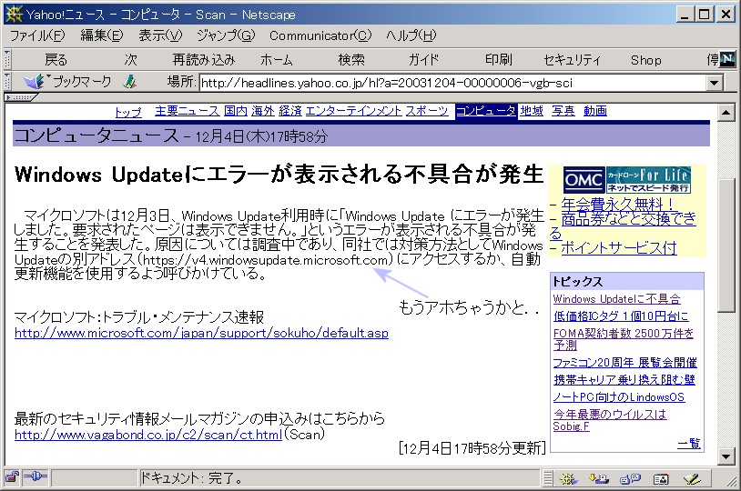Click the vertical scrollbar down arrow
The image size is (741, 491).
[726, 456]
